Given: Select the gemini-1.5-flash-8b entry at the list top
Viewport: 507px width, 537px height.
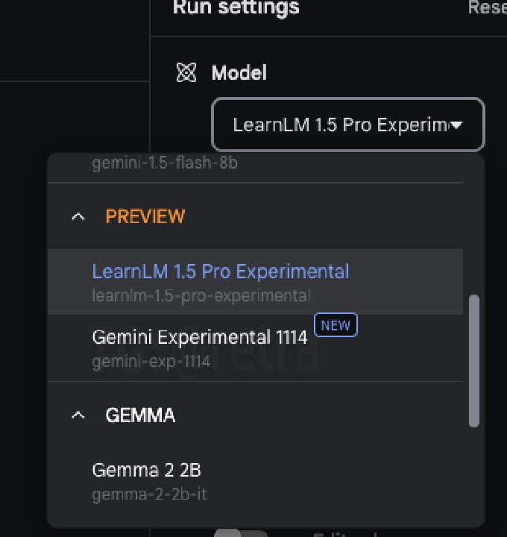Looking at the screenshot, I should coord(165,163).
